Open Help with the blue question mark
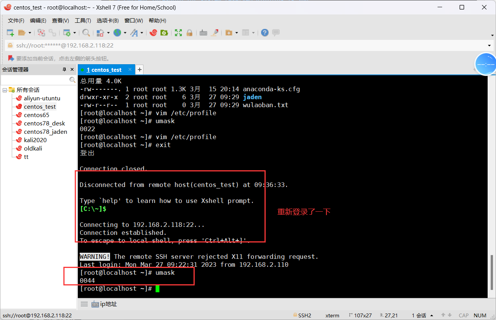This screenshot has height=320, width=496. 265,33
